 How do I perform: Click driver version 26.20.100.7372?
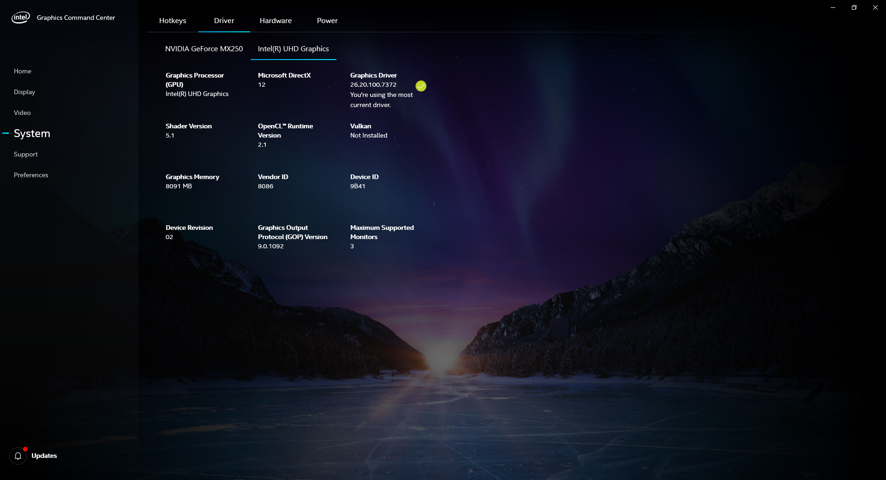tap(373, 85)
